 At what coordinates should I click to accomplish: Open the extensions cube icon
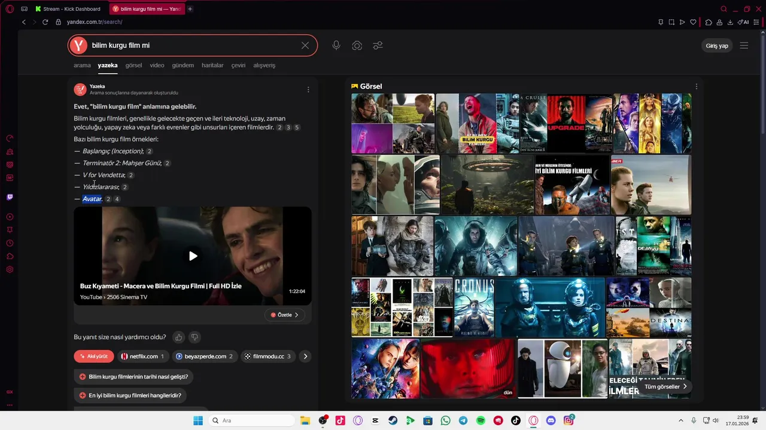pyautogui.click(x=709, y=22)
